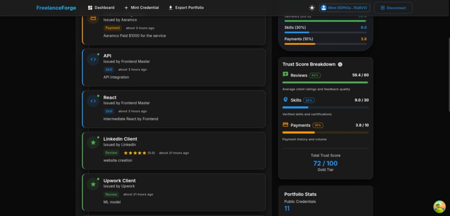
Task: Click the 'website creation' description text
Action: pos(118,160)
